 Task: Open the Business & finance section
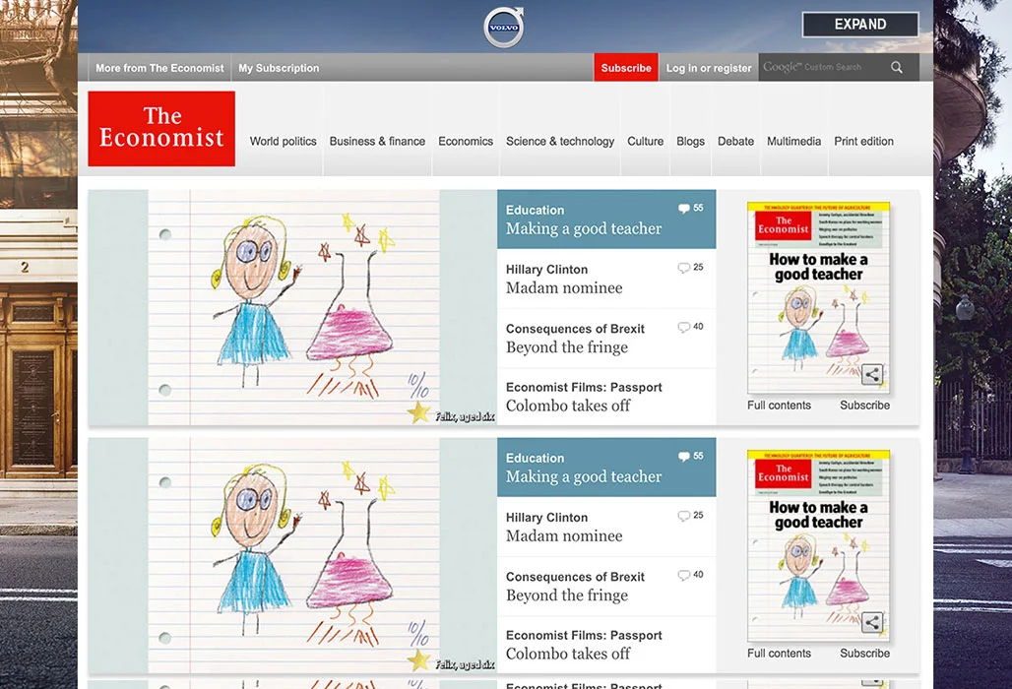click(x=378, y=142)
